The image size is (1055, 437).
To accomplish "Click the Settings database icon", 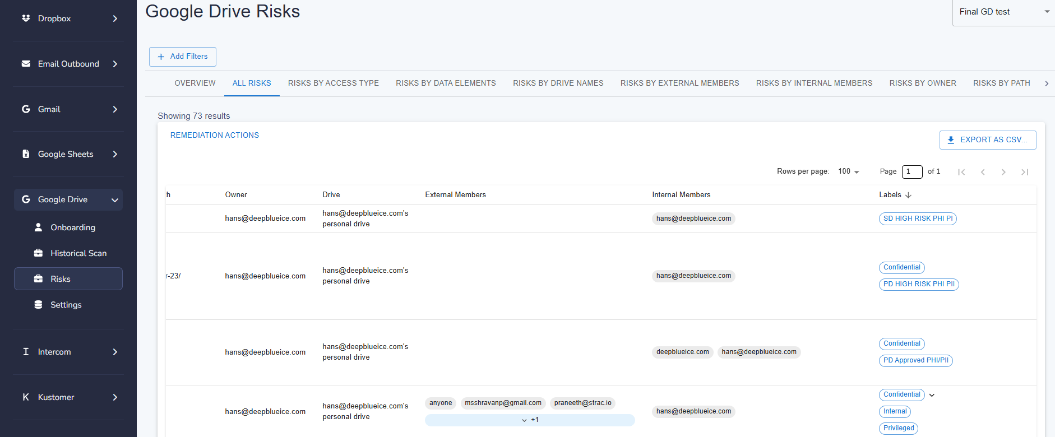I will click(38, 305).
